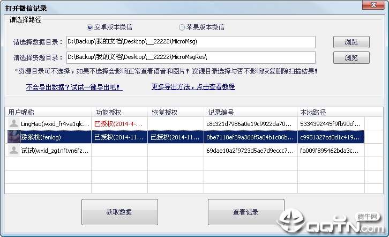389x237 pixels.
Task: Click local path c9951327cd0d1c419...
Action: pyautogui.click(x=330, y=137)
